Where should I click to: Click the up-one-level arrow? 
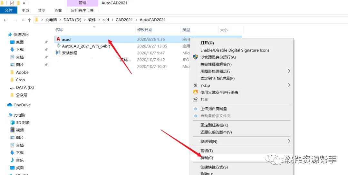[x=29, y=20]
